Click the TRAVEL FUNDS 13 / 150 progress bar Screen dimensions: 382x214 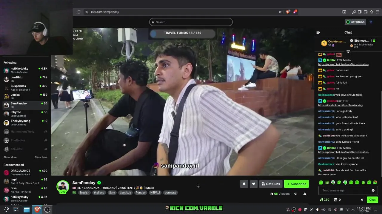pyautogui.click(x=182, y=33)
